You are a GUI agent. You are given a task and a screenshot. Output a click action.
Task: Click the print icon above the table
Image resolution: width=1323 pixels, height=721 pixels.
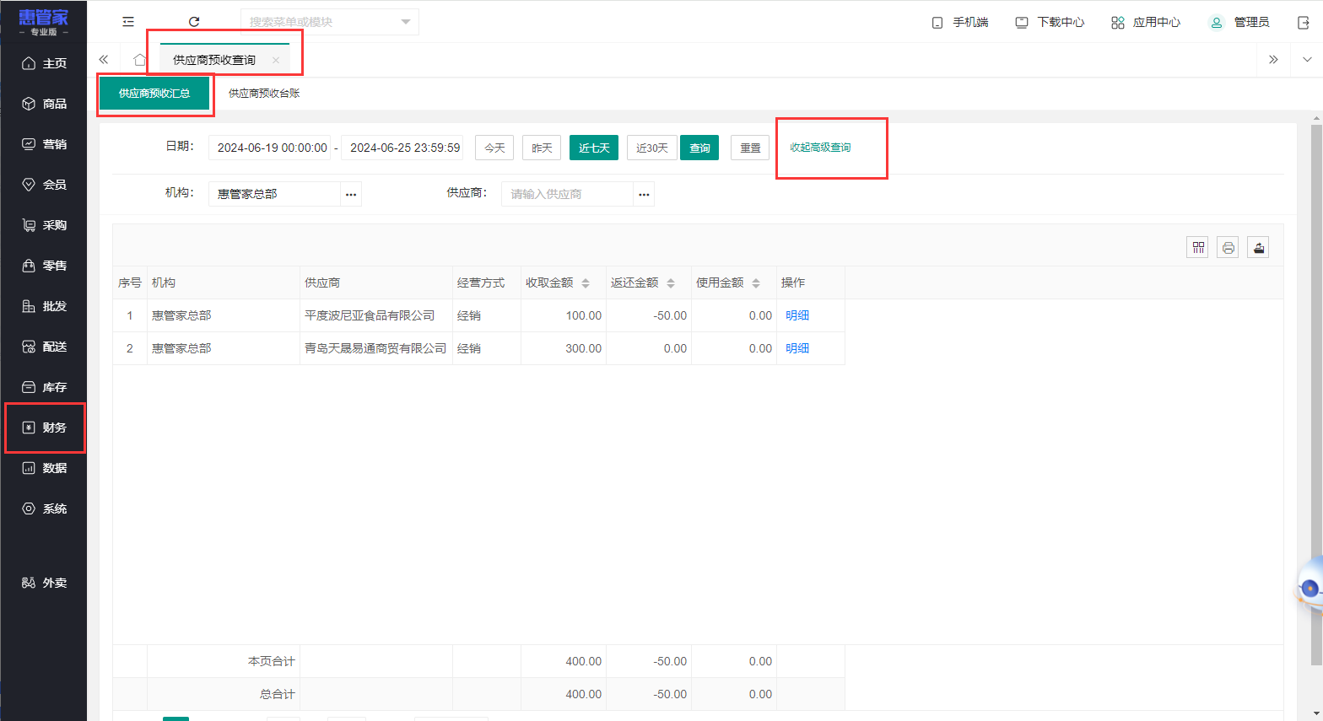click(1228, 247)
